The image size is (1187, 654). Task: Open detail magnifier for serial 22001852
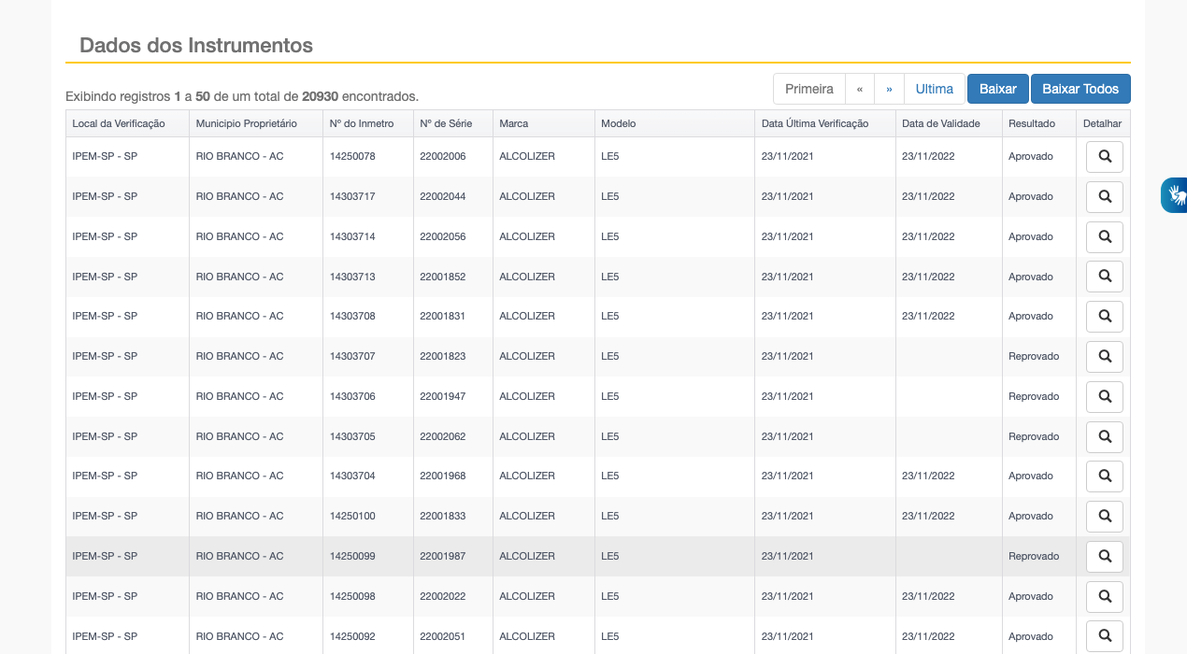pyautogui.click(x=1104, y=277)
